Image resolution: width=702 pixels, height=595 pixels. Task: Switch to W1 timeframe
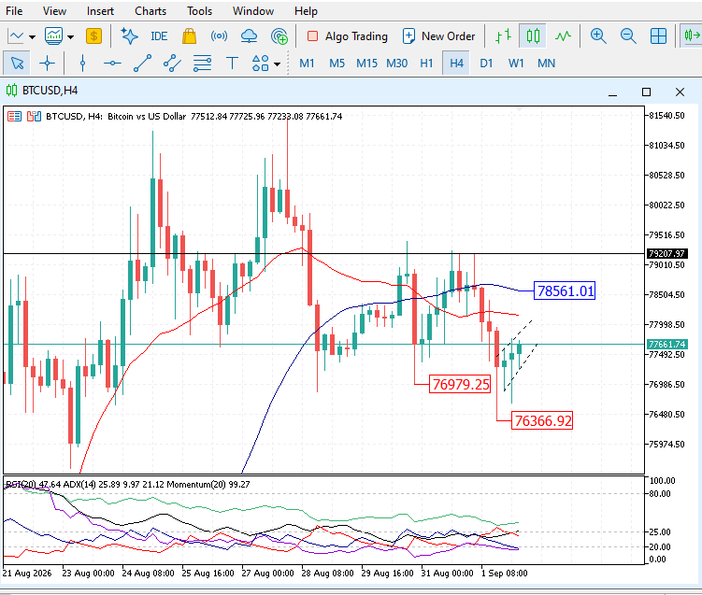tap(516, 64)
